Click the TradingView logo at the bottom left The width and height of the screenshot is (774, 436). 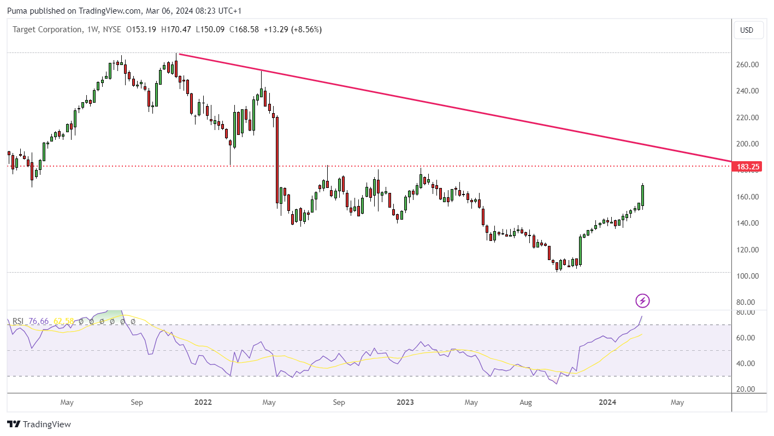pos(39,424)
